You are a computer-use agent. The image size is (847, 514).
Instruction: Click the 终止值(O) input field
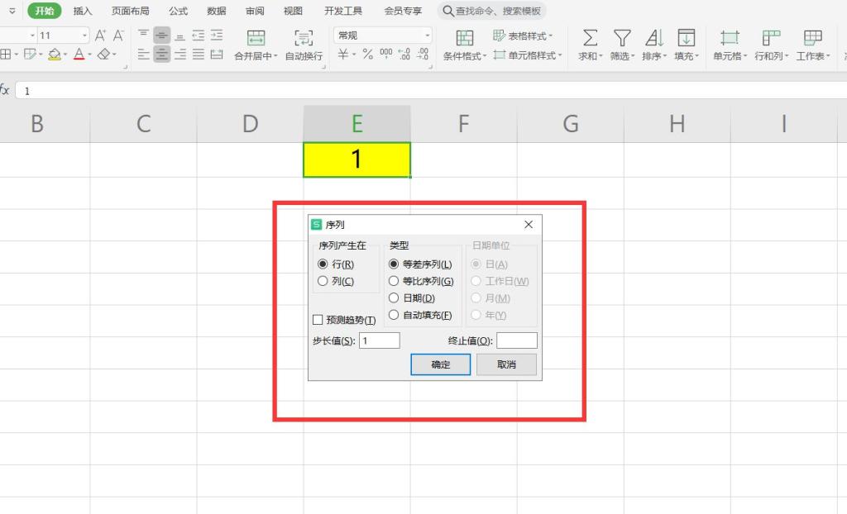[516, 340]
